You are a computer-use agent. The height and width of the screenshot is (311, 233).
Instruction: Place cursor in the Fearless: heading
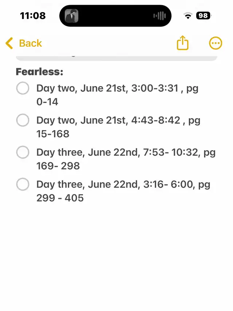39,71
